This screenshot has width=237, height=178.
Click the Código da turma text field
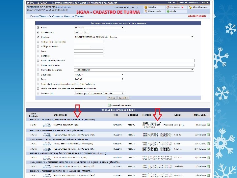point(82,46)
